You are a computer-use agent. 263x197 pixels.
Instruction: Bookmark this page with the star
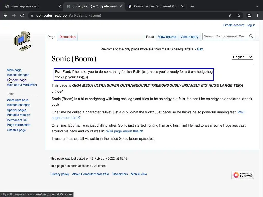[x=239, y=15]
